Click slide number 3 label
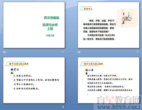Image resolution: width=142 pixels, height=110 pixels. point(63,107)
